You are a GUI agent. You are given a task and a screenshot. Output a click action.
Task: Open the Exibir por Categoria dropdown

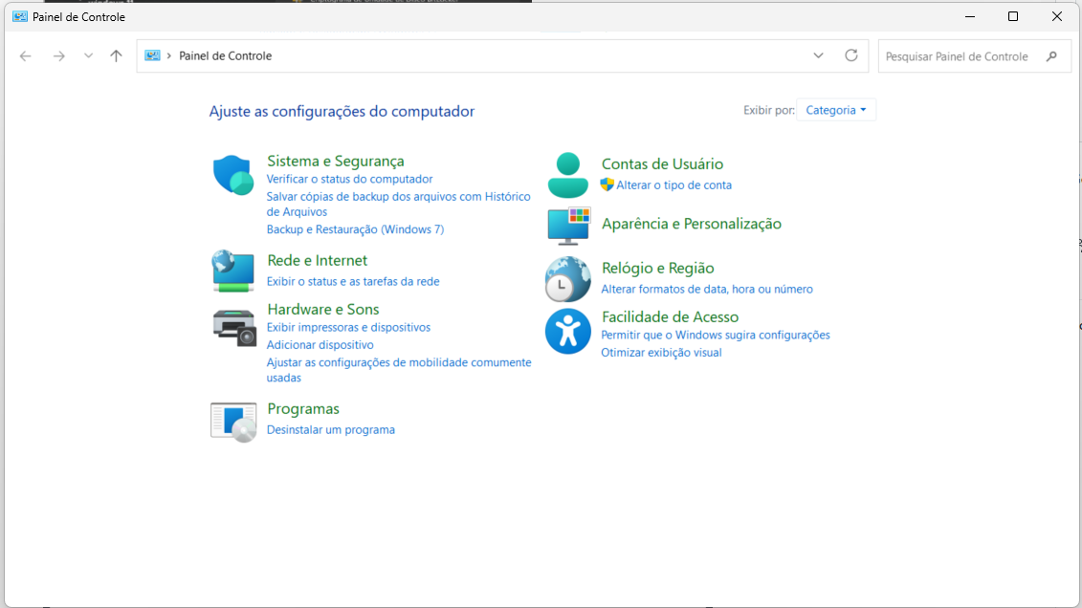tap(835, 110)
